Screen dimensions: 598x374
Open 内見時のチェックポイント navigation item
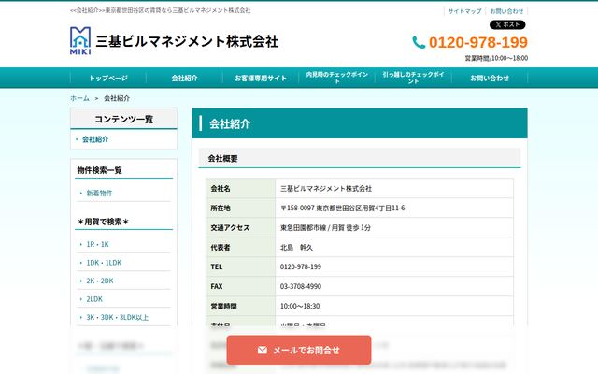[336, 78]
